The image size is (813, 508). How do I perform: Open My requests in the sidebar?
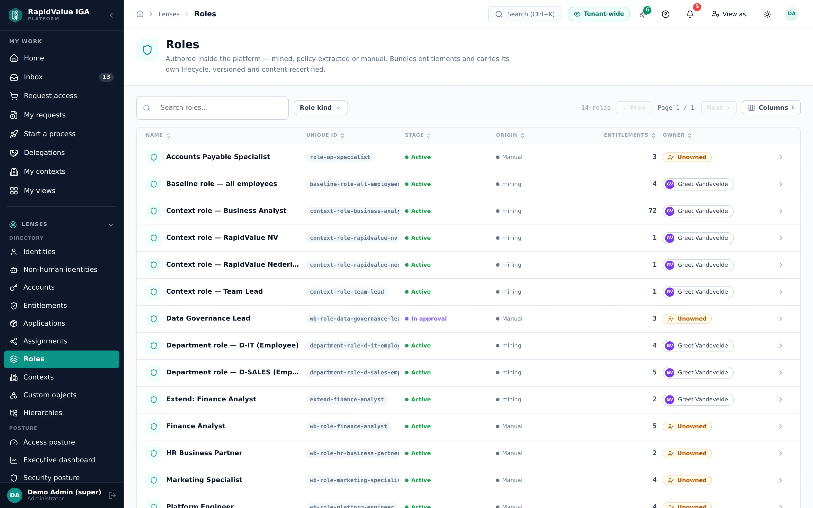point(62,115)
